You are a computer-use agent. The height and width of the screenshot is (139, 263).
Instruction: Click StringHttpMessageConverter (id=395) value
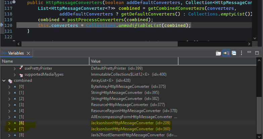point(125,93)
